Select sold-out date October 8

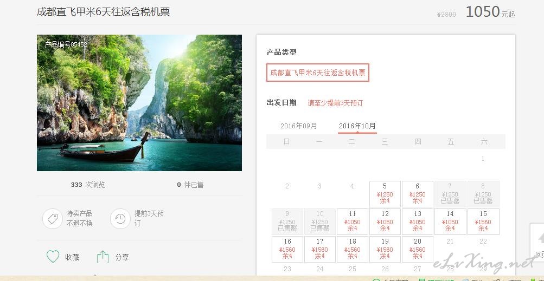coord(483,194)
